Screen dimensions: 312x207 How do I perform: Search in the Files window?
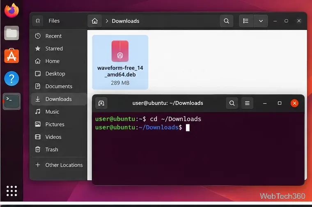coord(227,21)
